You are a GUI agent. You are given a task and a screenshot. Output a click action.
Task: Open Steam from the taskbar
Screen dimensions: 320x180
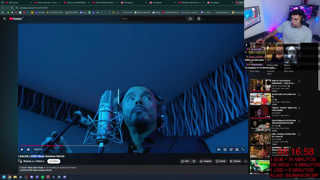pos(20,177)
